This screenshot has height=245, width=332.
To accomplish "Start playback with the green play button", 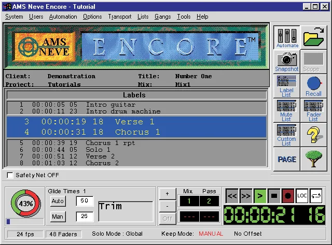I will (x=260, y=196).
